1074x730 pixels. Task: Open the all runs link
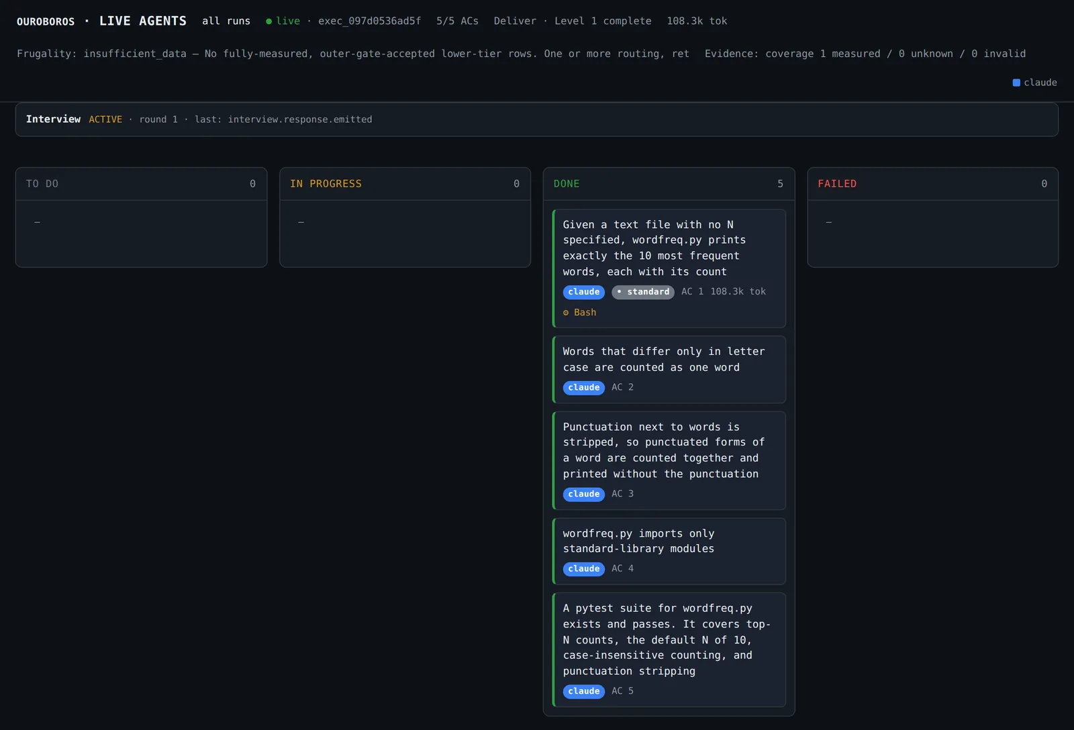[x=226, y=21]
